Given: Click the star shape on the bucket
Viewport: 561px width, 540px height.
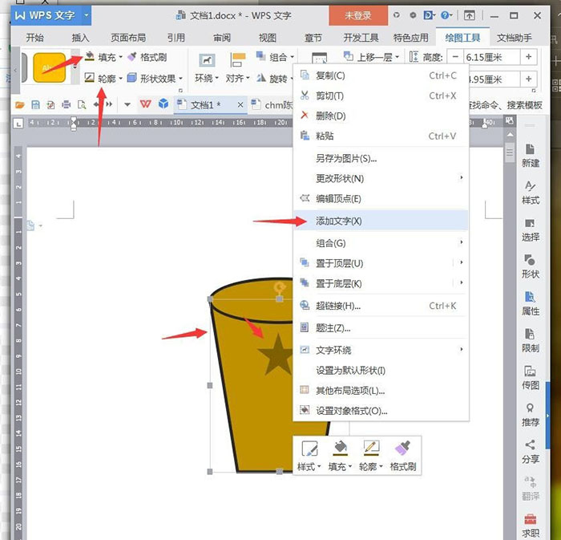Looking at the screenshot, I should 277,355.
